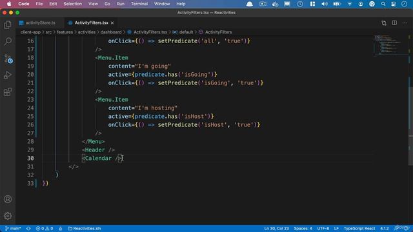Image resolution: width=413 pixels, height=232 pixels.
Task: Click the Calendar tag on line 30
Action: tap(102, 158)
